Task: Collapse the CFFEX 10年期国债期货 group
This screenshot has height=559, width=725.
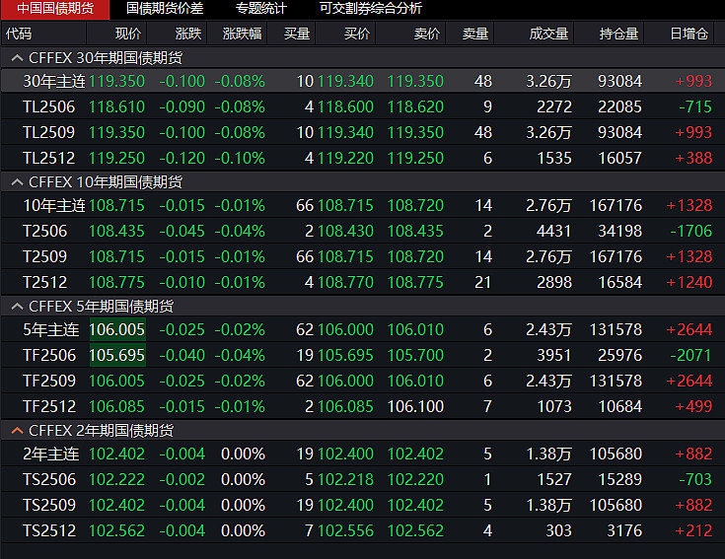Action: click(17, 182)
